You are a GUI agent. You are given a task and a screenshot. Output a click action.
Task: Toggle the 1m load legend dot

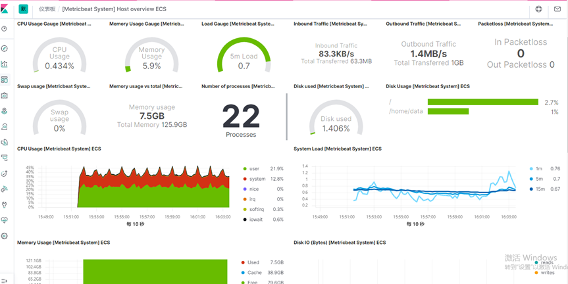click(531, 169)
